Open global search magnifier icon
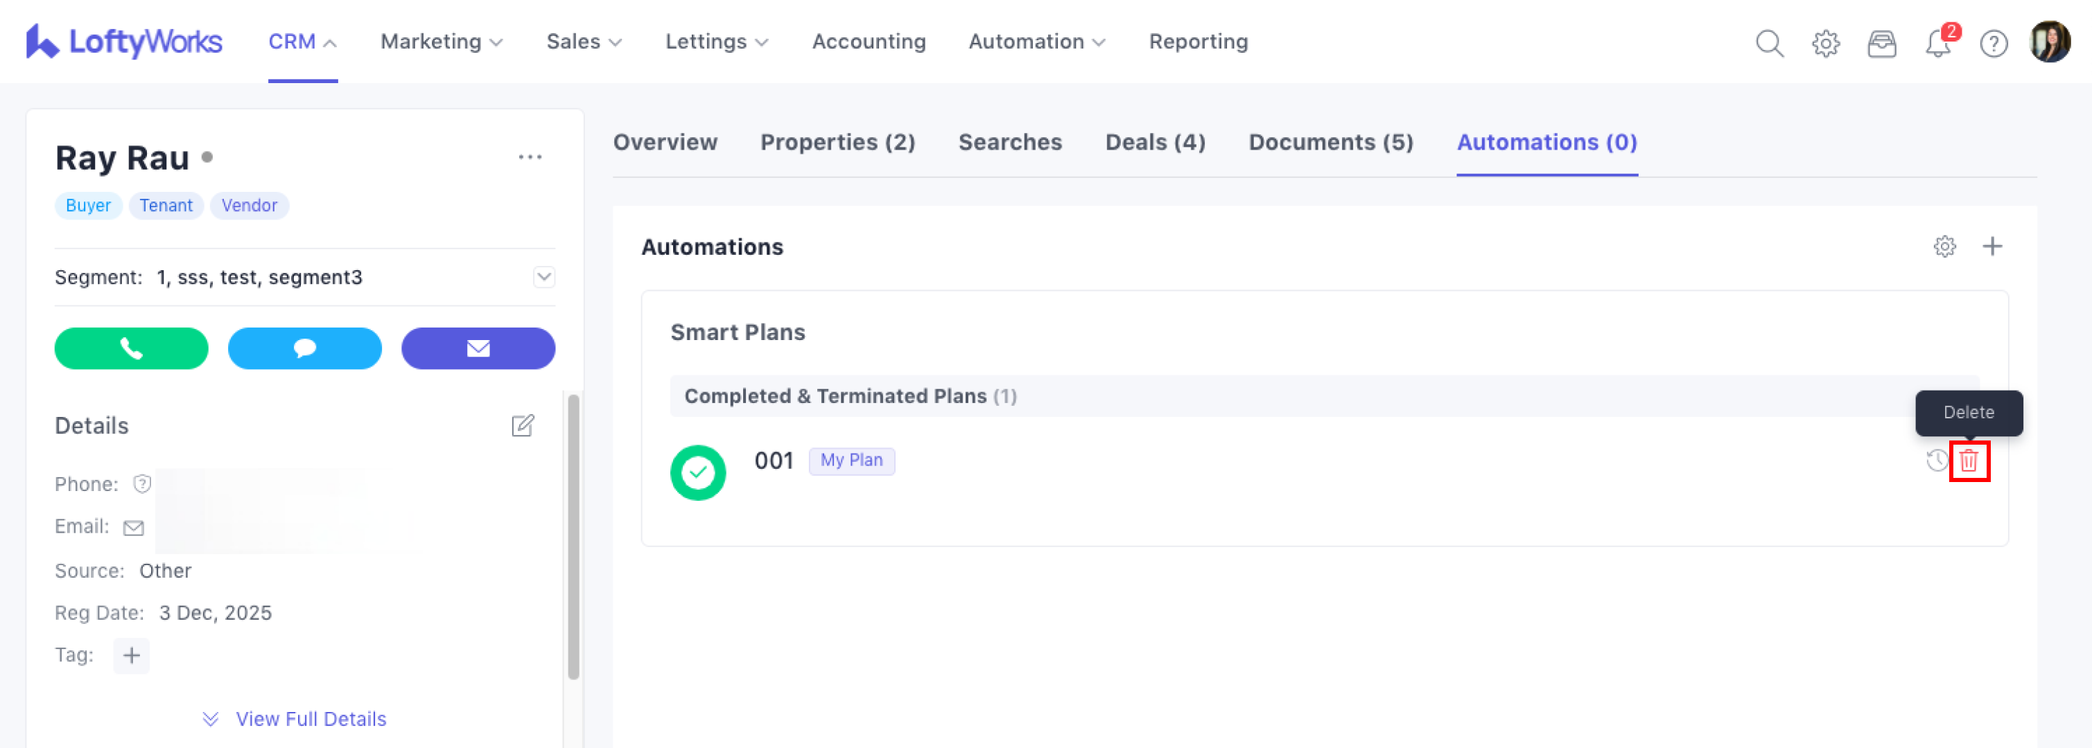The height and width of the screenshot is (748, 2092). [x=1769, y=42]
